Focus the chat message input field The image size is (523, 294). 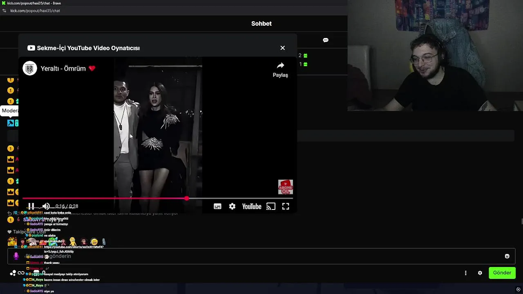coord(261,256)
